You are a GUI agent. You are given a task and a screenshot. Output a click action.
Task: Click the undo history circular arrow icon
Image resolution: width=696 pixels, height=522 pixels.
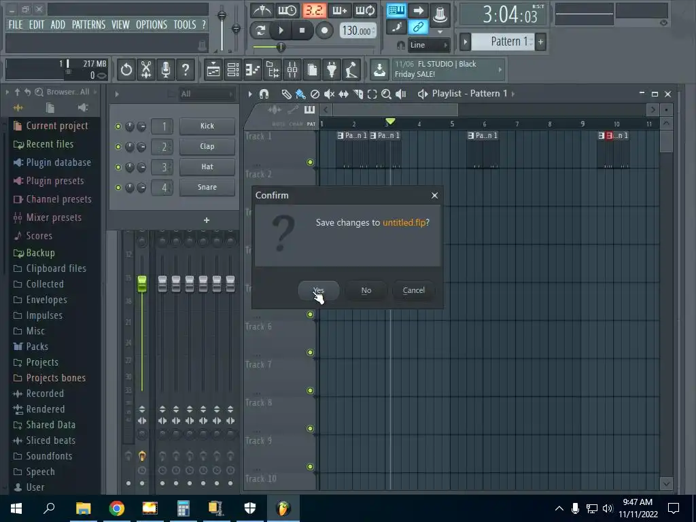(126, 70)
